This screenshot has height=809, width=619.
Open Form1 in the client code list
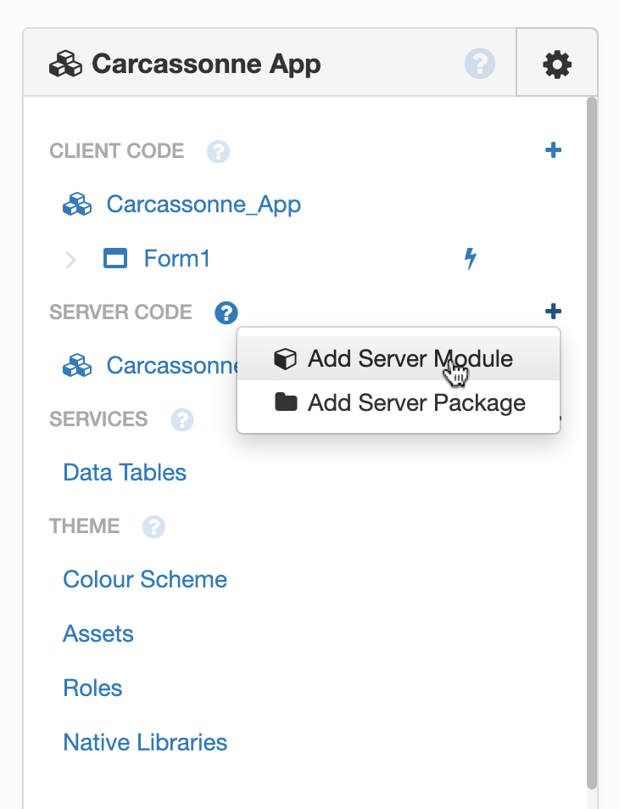[x=176, y=259]
